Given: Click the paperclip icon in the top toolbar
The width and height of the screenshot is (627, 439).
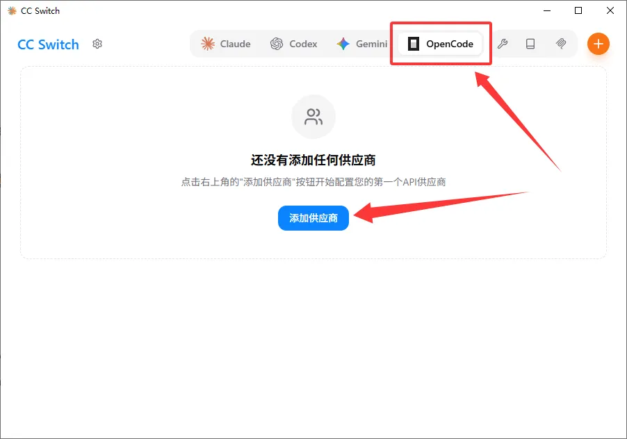Looking at the screenshot, I should (560, 43).
